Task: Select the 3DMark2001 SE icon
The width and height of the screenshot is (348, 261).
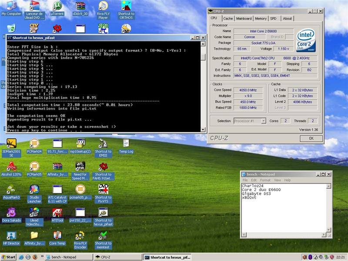Action: pos(11,147)
